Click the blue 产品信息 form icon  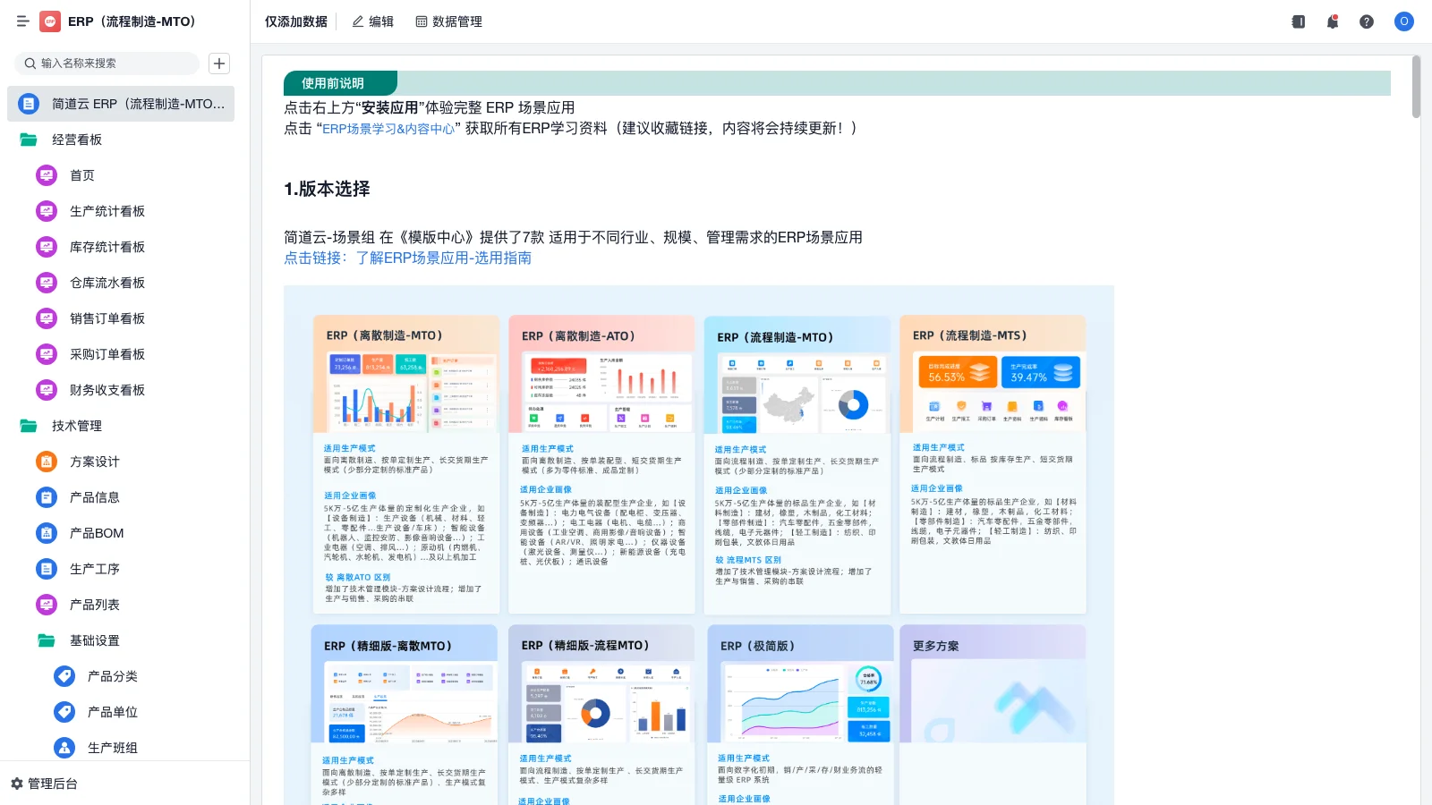(x=47, y=497)
